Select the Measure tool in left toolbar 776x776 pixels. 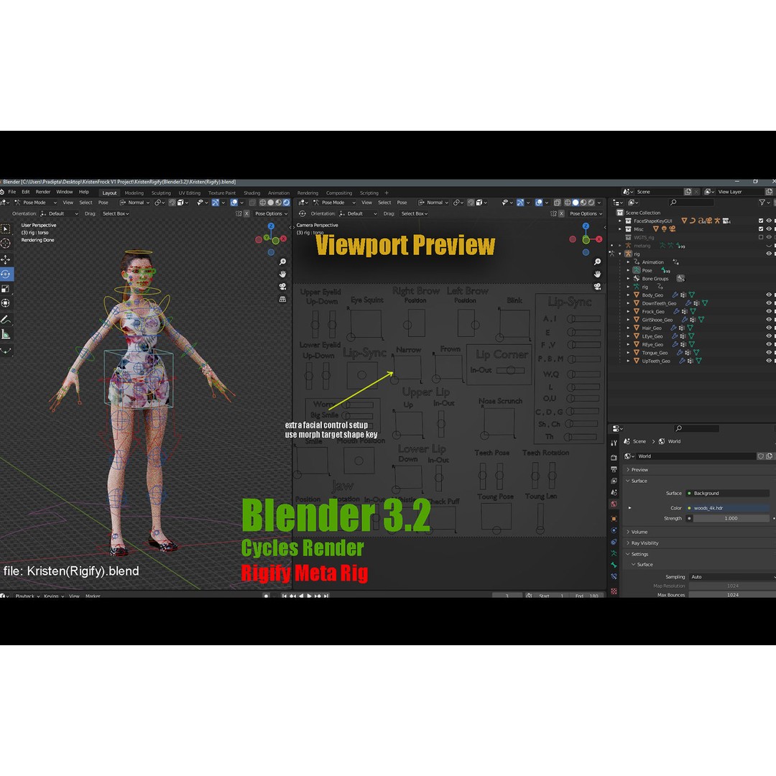click(x=6, y=335)
